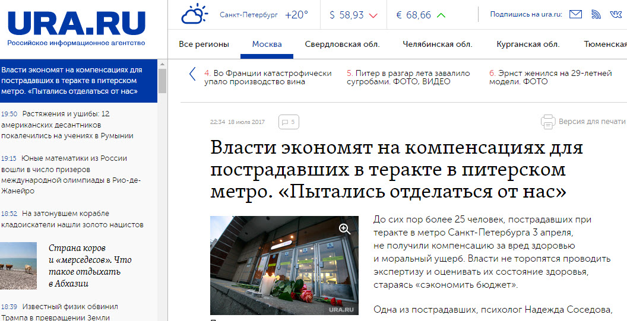This screenshot has height=321, width=627.
Task: Click the printer icon for print version
Action: point(548,122)
